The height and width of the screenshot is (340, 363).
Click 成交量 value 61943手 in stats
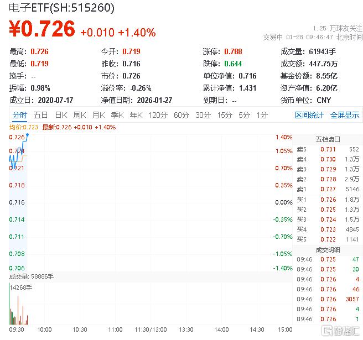coord(322,51)
